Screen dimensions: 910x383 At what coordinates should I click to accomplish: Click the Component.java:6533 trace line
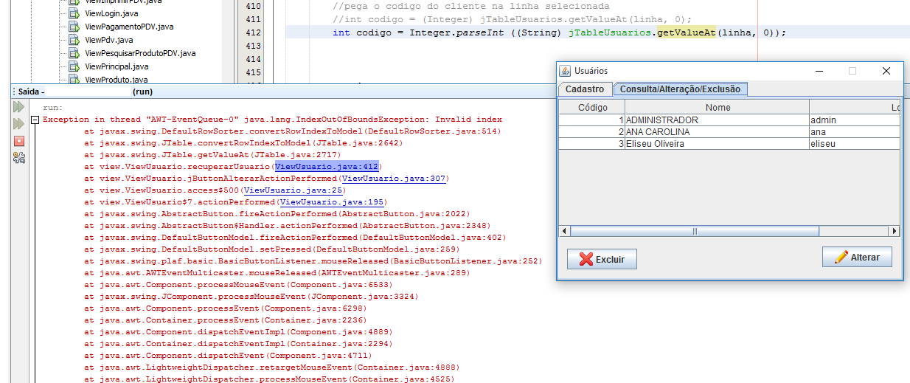tap(238, 285)
